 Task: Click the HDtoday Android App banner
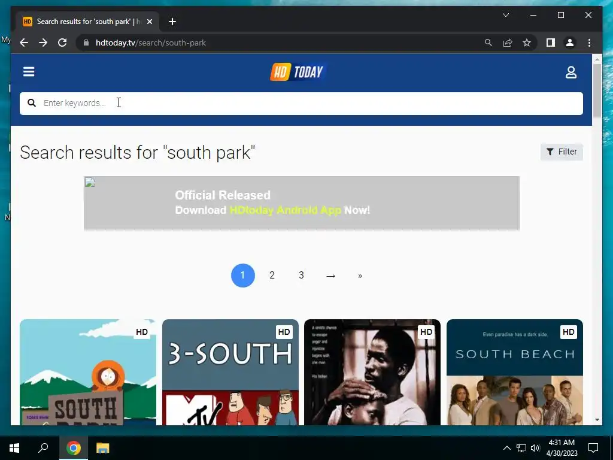pos(302,202)
